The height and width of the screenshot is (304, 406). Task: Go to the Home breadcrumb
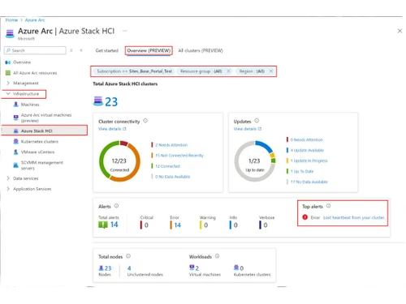tap(11, 20)
